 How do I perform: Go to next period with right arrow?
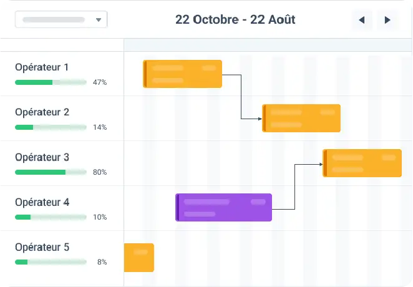(387, 20)
